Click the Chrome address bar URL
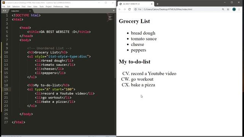Image resolution: width=244 pixels, height=137 pixels. 168,9
